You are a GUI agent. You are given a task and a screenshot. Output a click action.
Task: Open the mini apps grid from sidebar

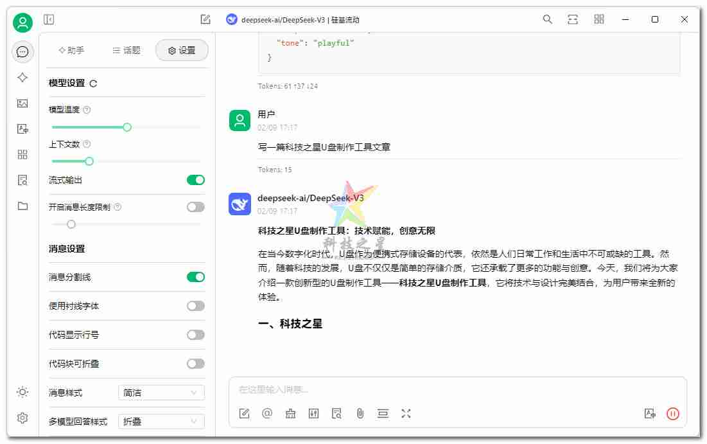pyautogui.click(x=22, y=154)
